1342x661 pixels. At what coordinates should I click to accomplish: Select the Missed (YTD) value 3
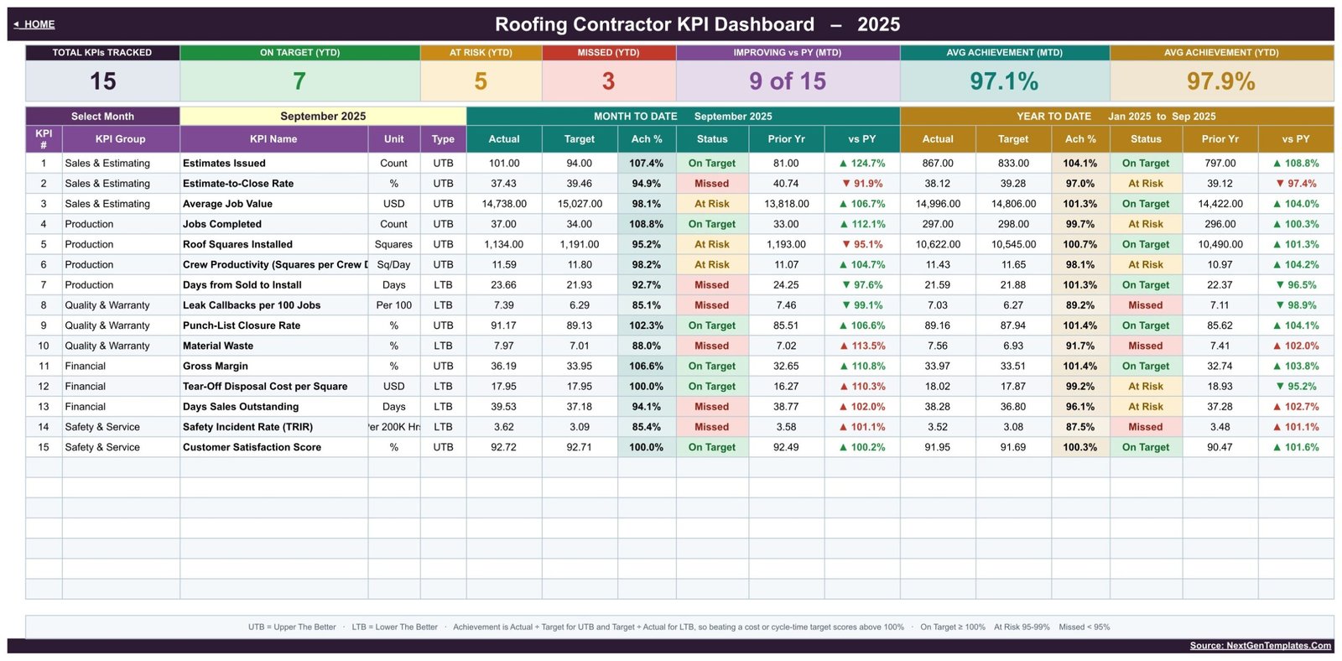[x=608, y=81]
